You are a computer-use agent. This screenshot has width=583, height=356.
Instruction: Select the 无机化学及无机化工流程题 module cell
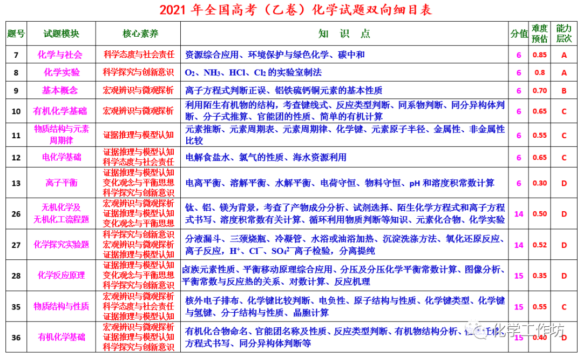(x=62, y=213)
